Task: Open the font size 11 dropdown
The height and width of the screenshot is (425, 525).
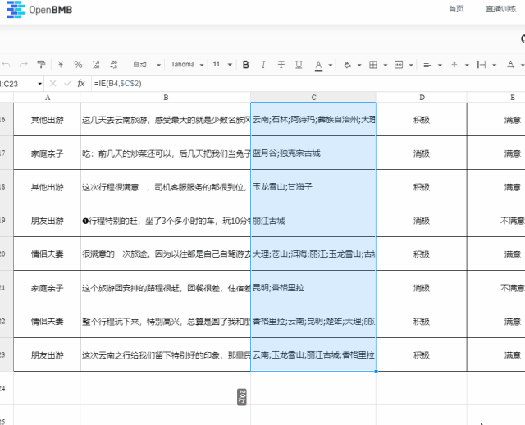Action: tap(222, 65)
